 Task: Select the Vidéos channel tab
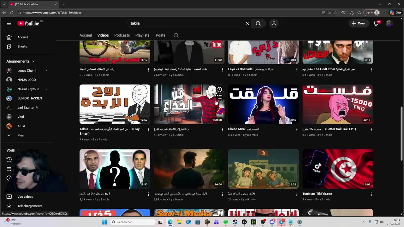coord(103,35)
